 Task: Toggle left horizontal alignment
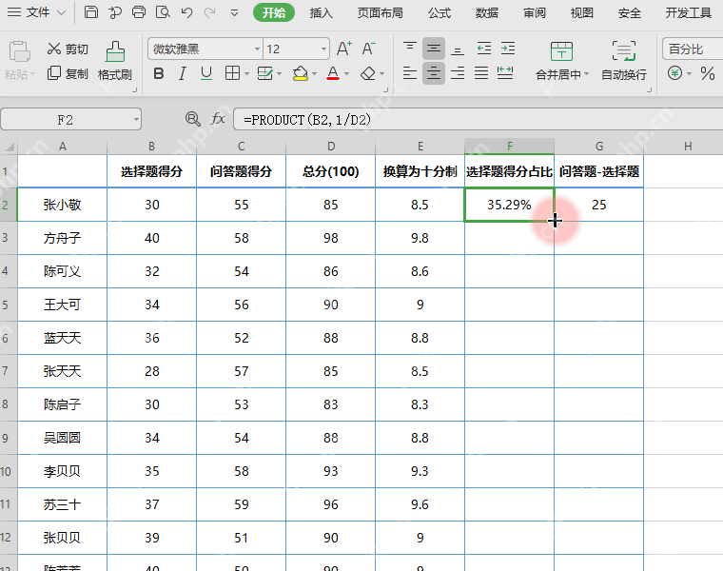click(x=409, y=73)
